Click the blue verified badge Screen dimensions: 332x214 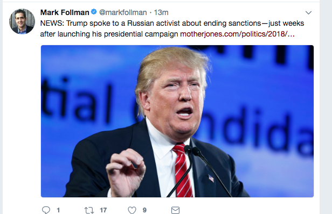(94, 12)
